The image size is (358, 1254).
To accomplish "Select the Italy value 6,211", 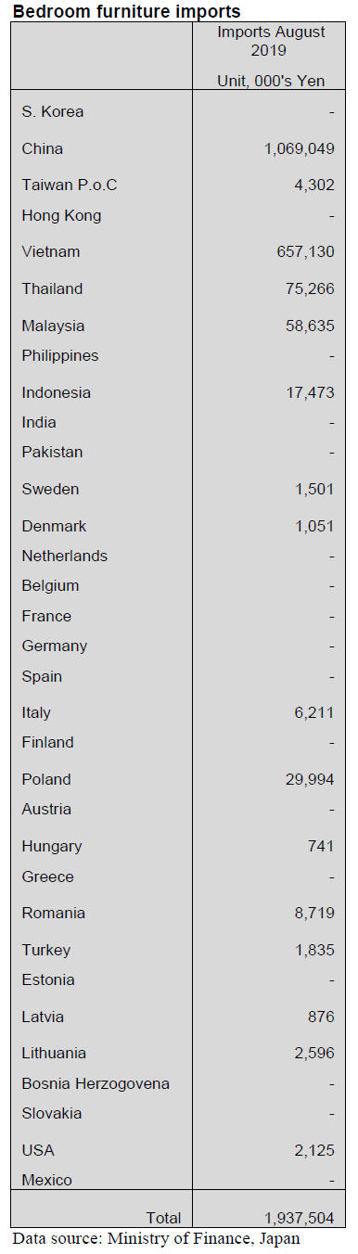I will [x=316, y=713].
